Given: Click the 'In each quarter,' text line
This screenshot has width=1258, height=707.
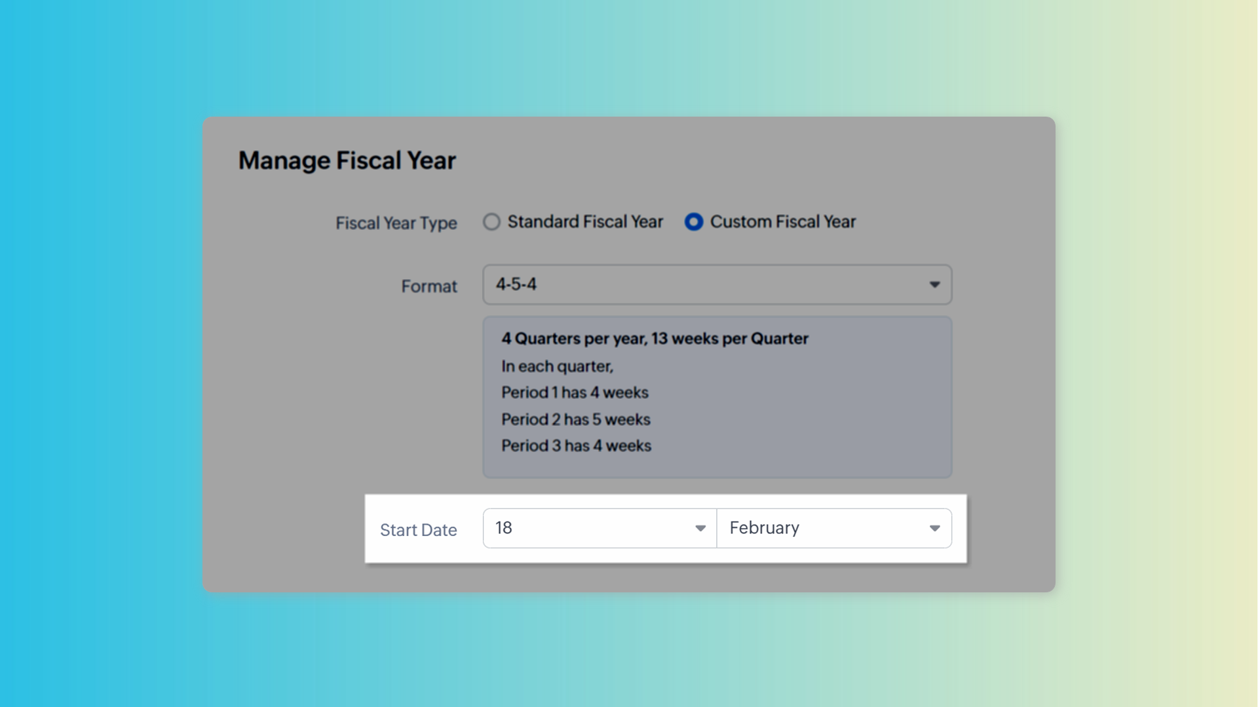Looking at the screenshot, I should 557,366.
